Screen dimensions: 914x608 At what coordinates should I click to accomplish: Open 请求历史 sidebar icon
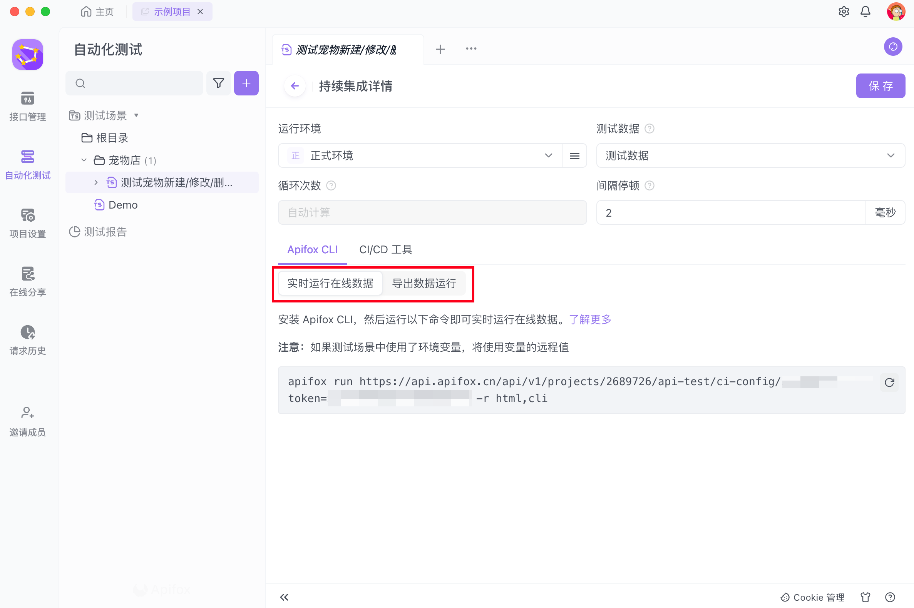pos(28,340)
